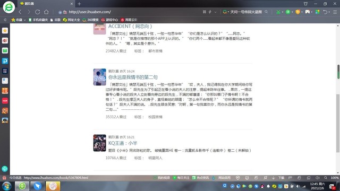Click the green scissors screenshot icon
Viewport: 340px width, 191px height.
point(278,12)
